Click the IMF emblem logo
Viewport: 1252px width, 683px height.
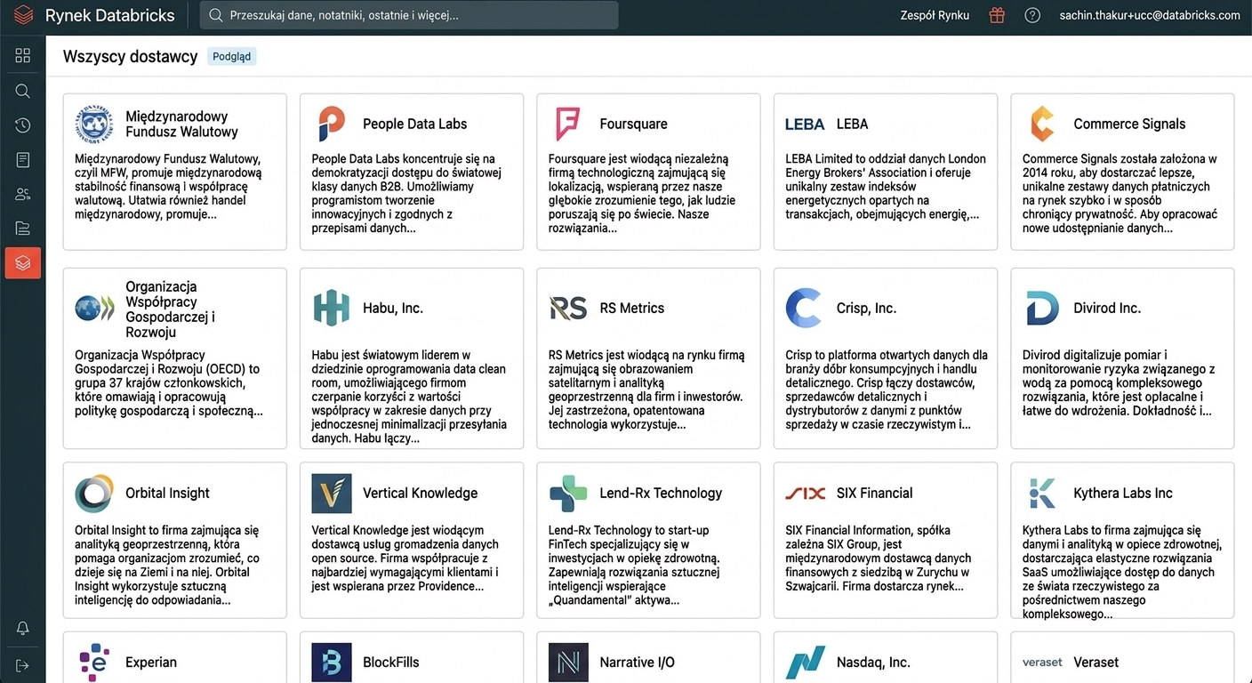(94, 124)
